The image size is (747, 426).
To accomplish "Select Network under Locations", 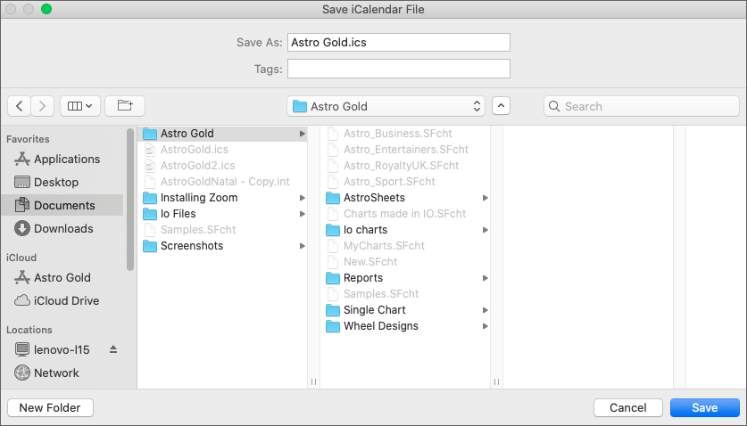I will tap(62, 373).
